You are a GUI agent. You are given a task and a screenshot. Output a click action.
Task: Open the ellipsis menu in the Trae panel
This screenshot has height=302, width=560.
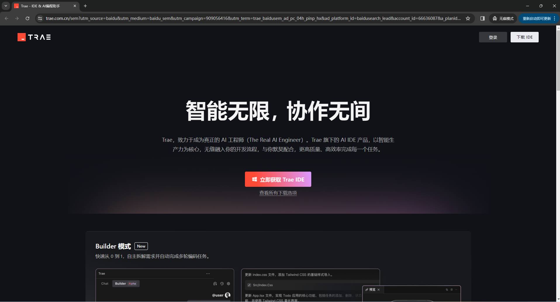(208, 273)
